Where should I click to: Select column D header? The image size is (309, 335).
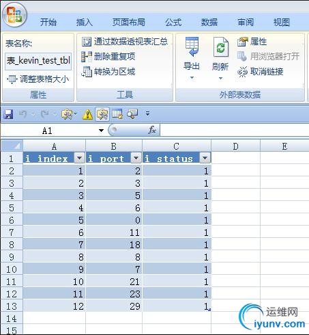pos(235,146)
